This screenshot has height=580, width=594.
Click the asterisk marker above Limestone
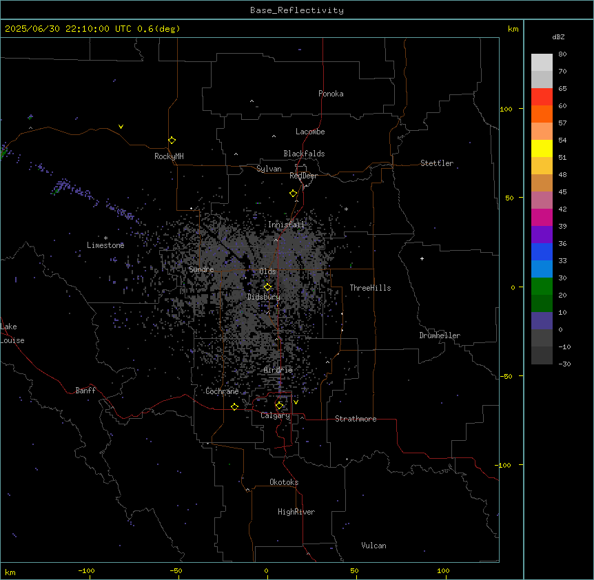pos(105,238)
